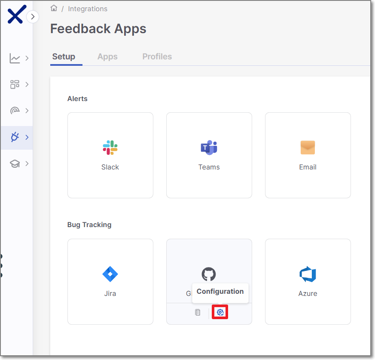Click the Azure DevOps logo icon
Viewport: 375px width, 360px height.
tap(308, 274)
